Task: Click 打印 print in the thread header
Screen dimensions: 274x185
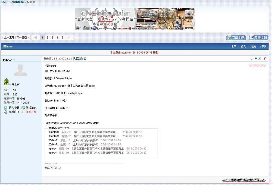Action: tap(263, 46)
